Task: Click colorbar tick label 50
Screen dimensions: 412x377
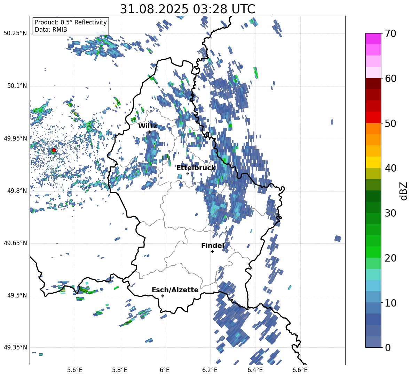Action: point(390,123)
